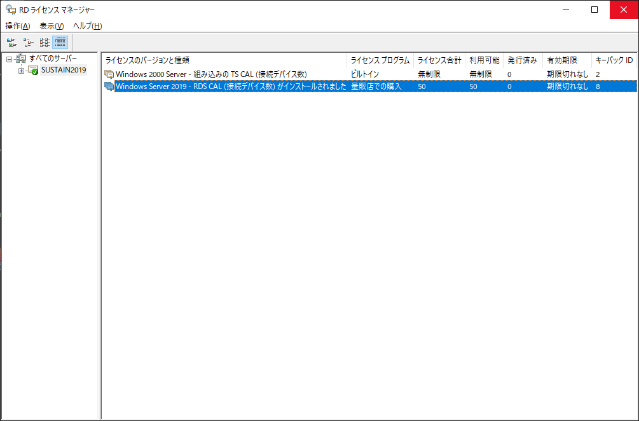The image size is (639, 421).
Task: Click 無制限 in the ライセンス合計 column
Action: pos(429,74)
